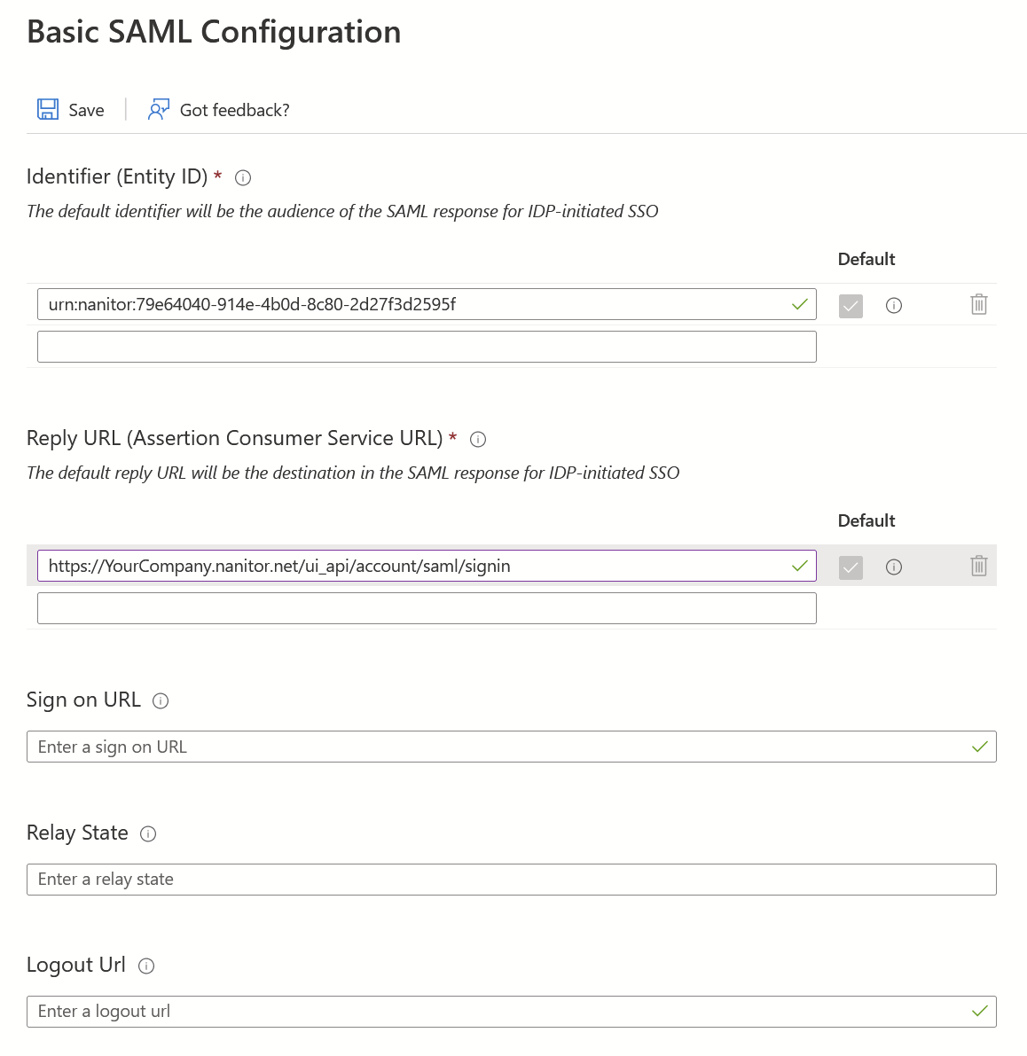Viewport: 1027px width, 1056px height.
Task: Open the Got feedback? link
Action: coord(234,110)
